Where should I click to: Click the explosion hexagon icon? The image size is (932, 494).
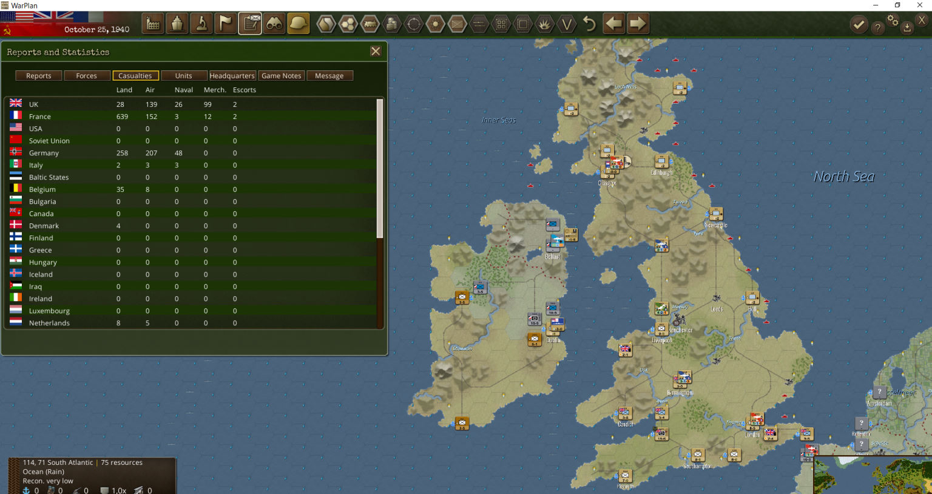545,24
